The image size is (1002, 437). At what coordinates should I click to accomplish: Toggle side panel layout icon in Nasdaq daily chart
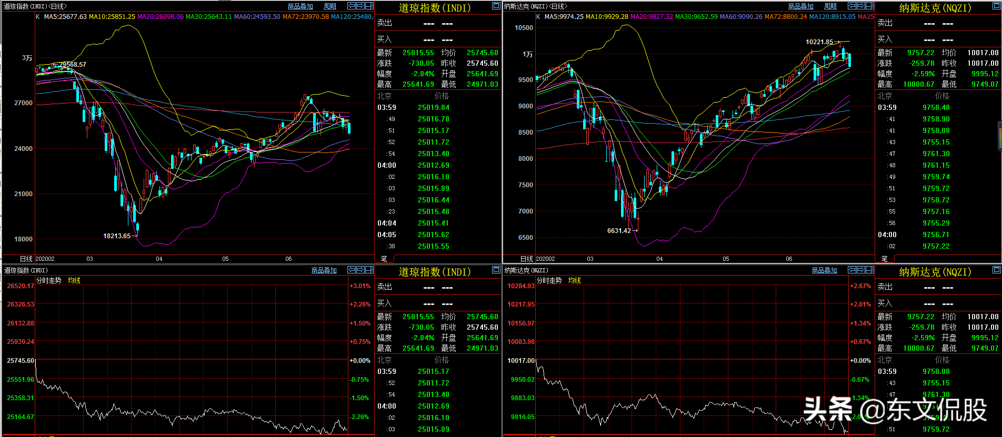pyautogui.click(x=870, y=6)
